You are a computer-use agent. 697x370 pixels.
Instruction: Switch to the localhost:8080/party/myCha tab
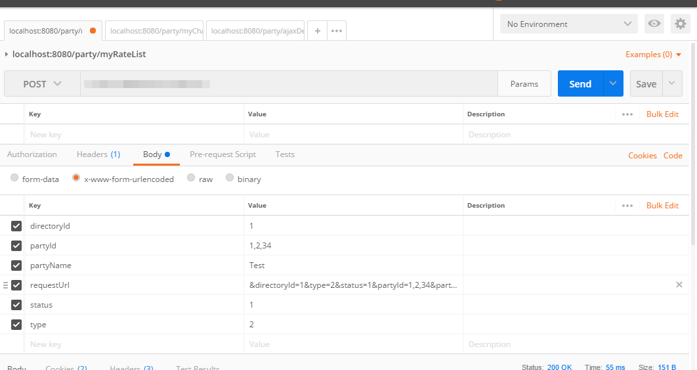[x=154, y=31]
